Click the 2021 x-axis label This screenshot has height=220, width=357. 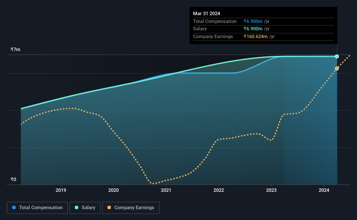[166, 190]
